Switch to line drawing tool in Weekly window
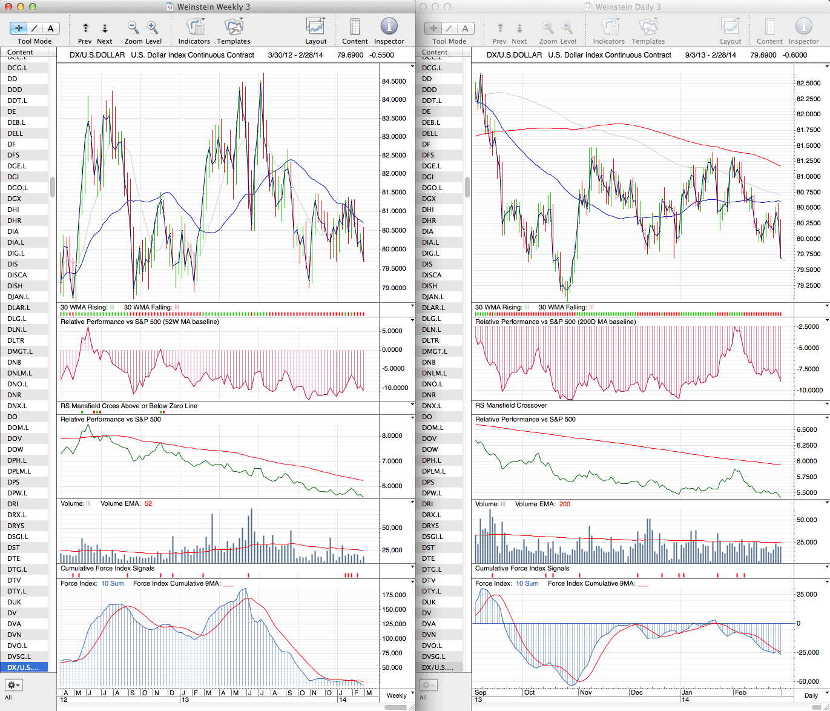Viewport: 830px width, 711px height. point(35,28)
